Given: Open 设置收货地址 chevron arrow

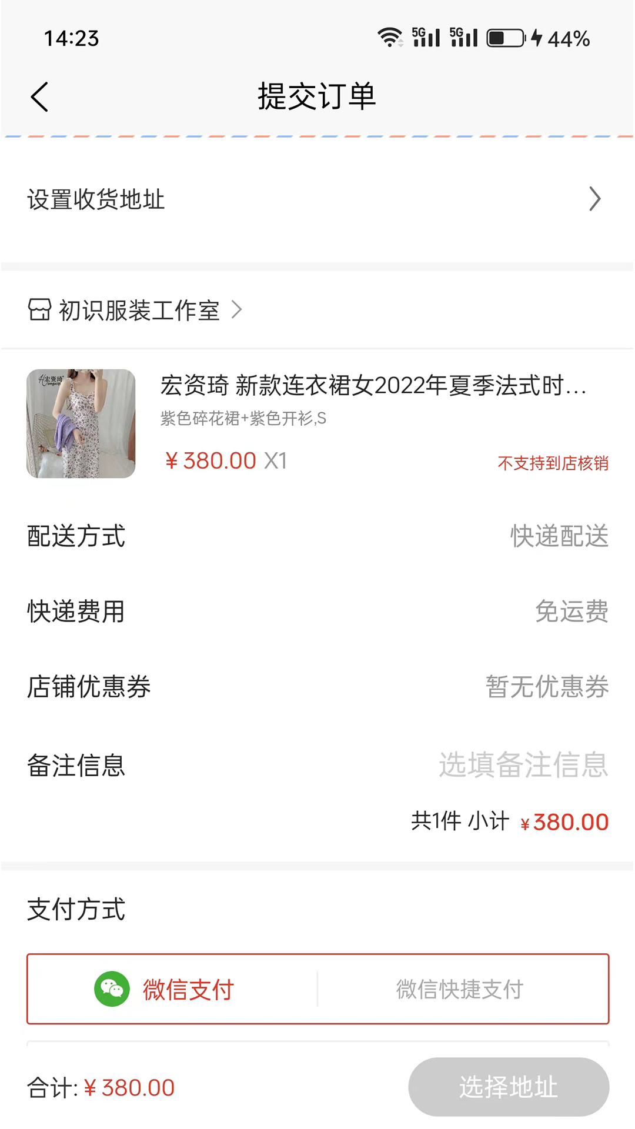Looking at the screenshot, I should click(595, 199).
